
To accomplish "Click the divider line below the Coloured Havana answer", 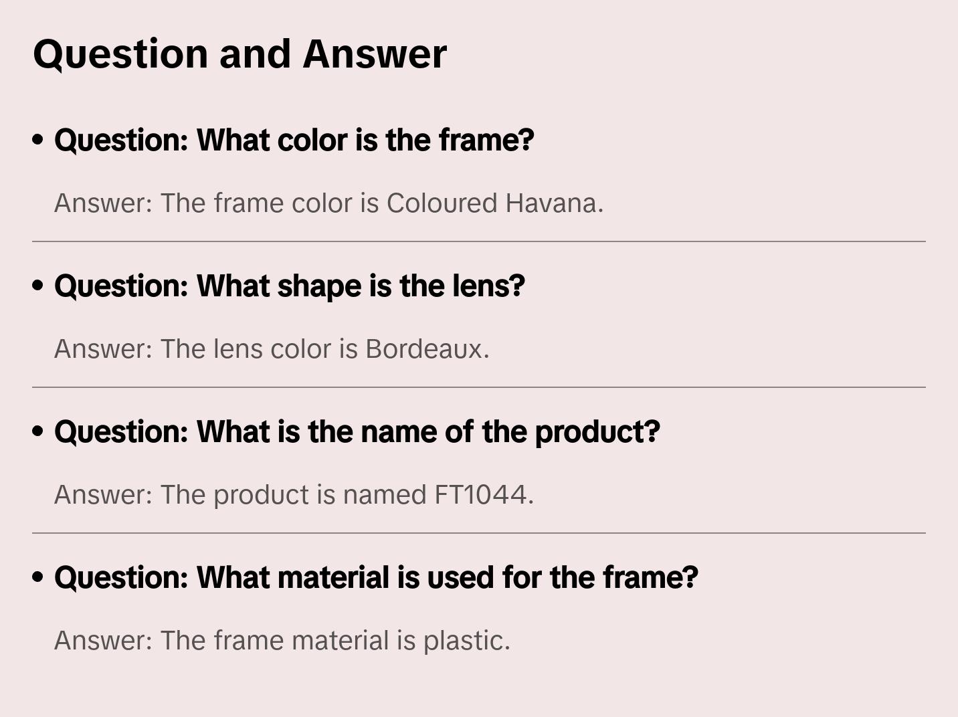I will 479,241.
